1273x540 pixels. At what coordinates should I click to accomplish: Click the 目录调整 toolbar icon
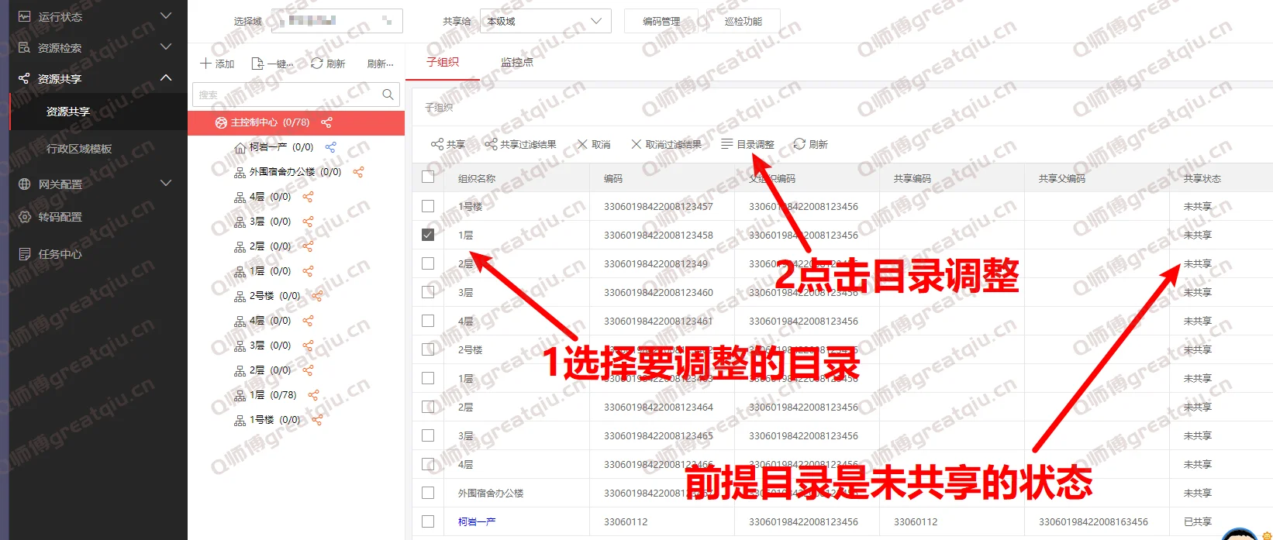coord(726,144)
